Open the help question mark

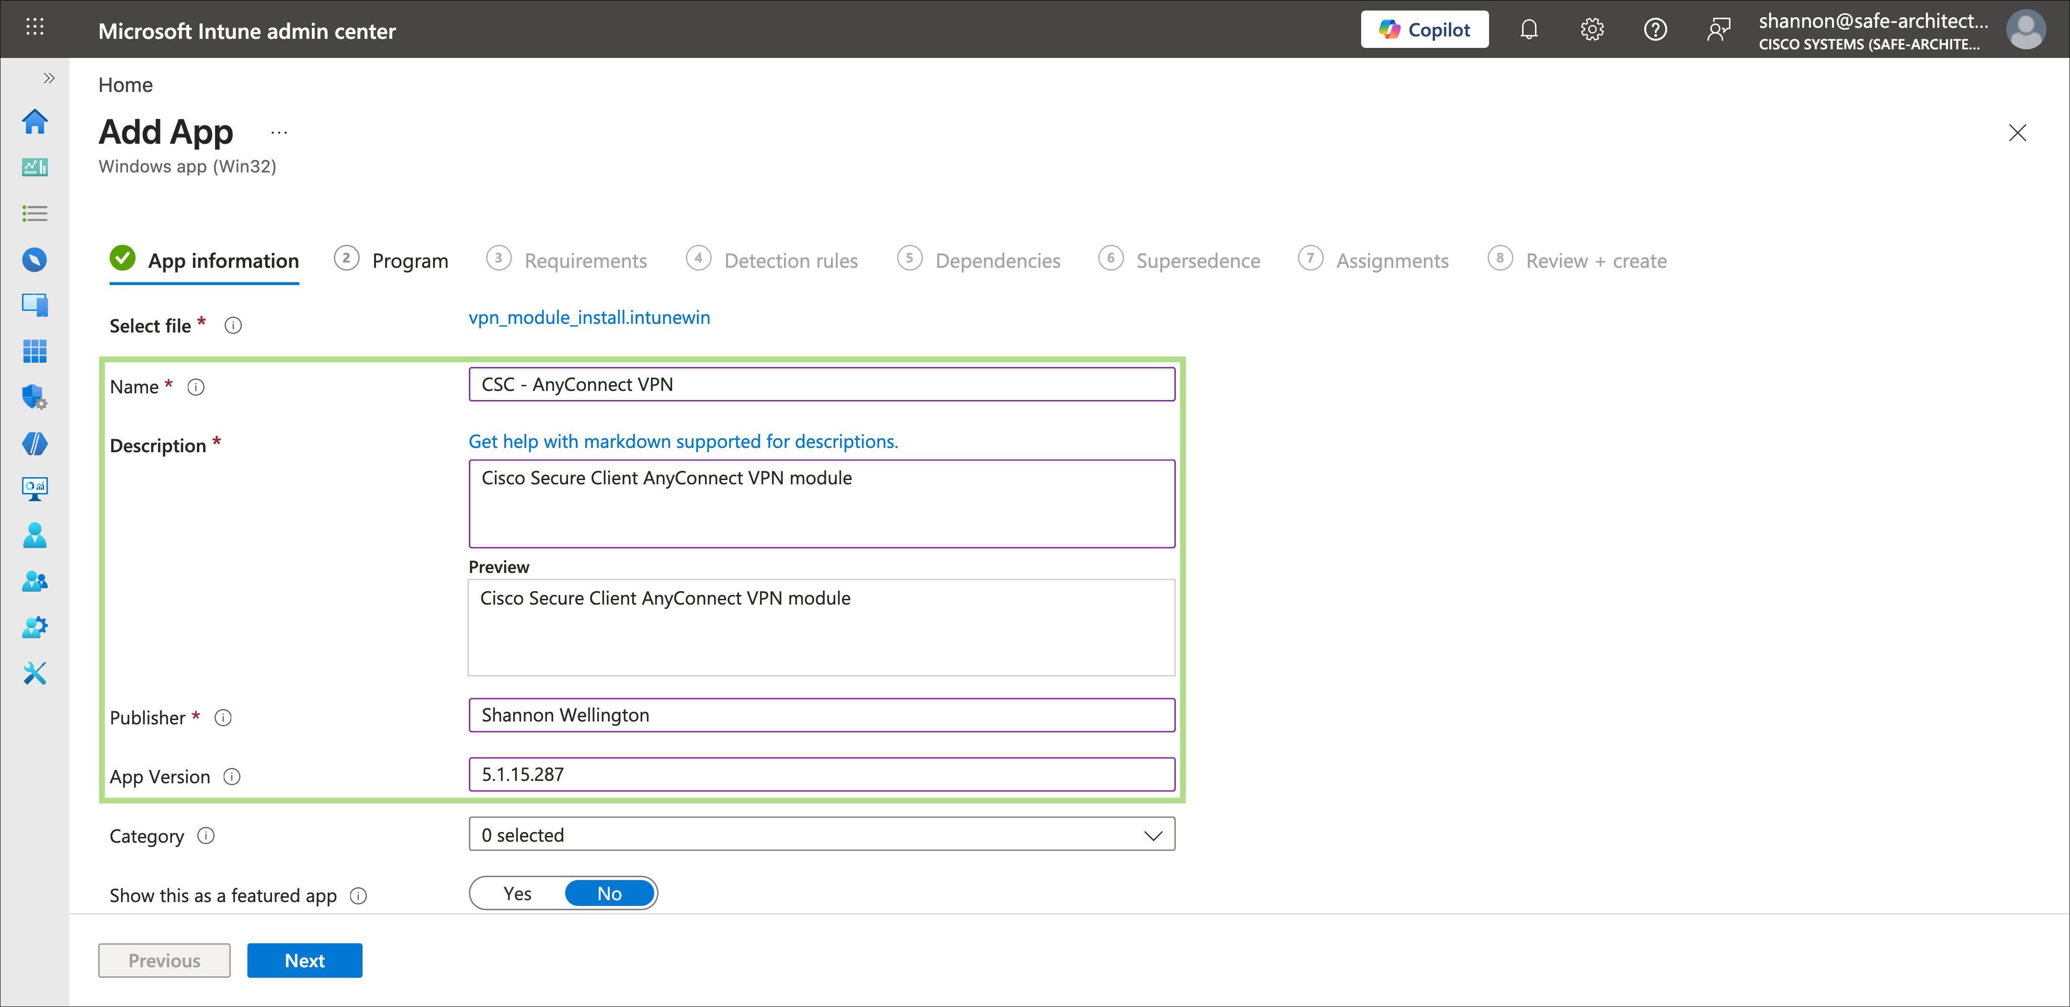[1655, 30]
